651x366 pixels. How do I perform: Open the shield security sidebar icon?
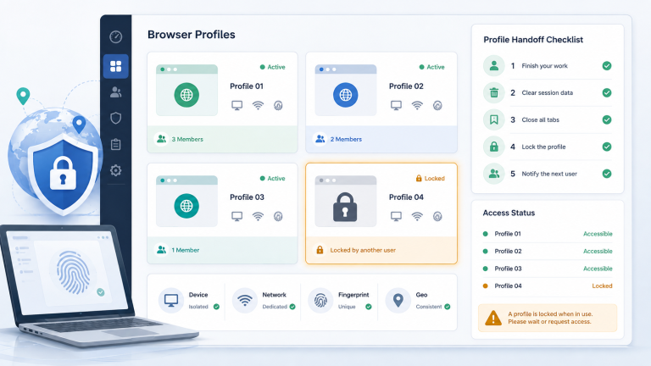coord(116,119)
